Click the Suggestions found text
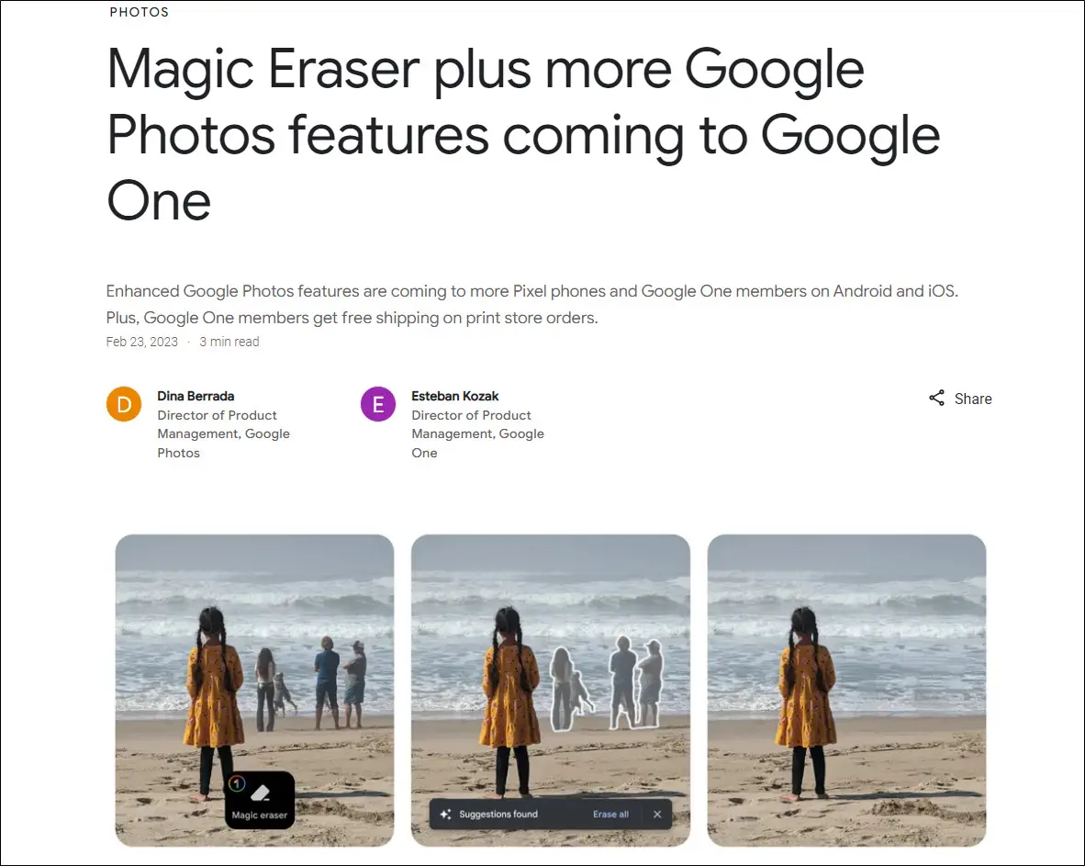Image resolution: width=1085 pixels, height=866 pixels. [x=498, y=814]
